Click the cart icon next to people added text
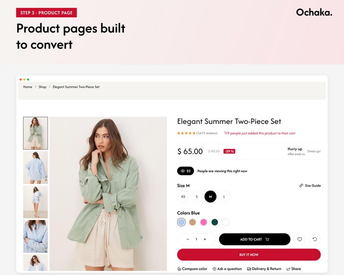This screenshot has height=275, width=344. [226, 133]
